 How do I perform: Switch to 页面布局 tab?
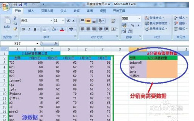pyautogui.click(x=47, y=11)
